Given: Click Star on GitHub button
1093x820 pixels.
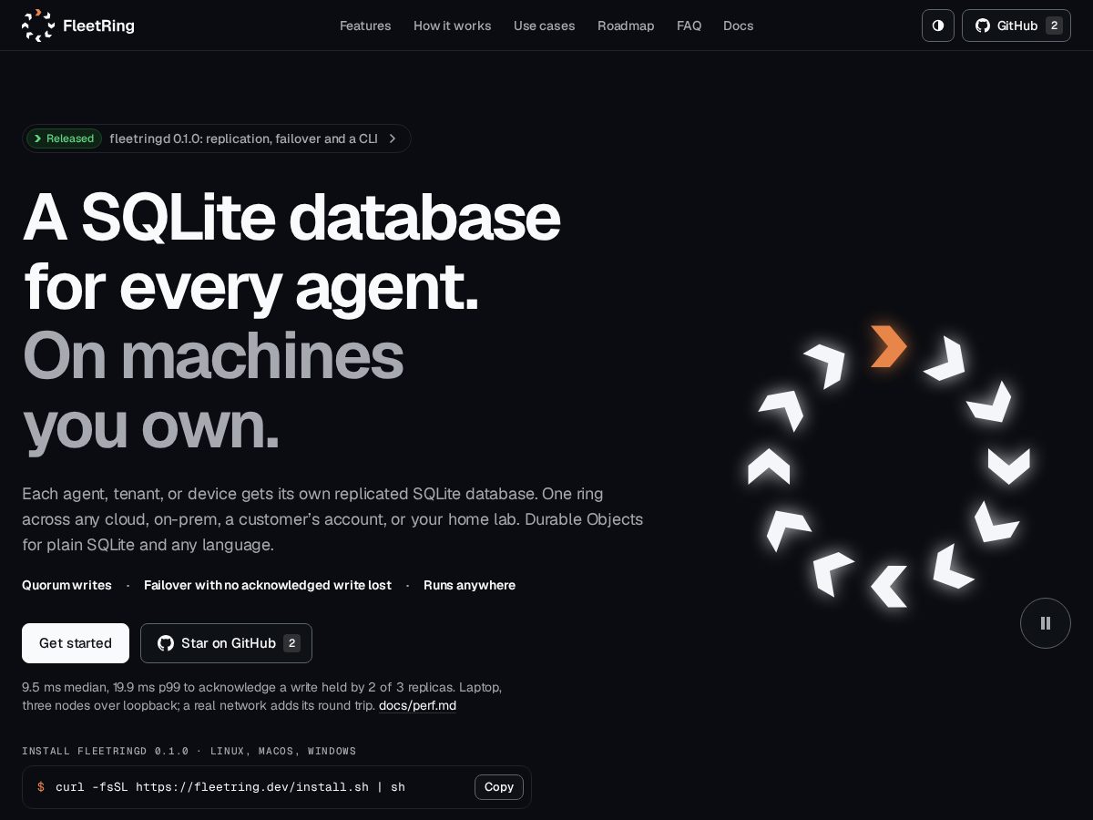Looking at the screenshot, I should pyautogui.click(x=226, y=643).
